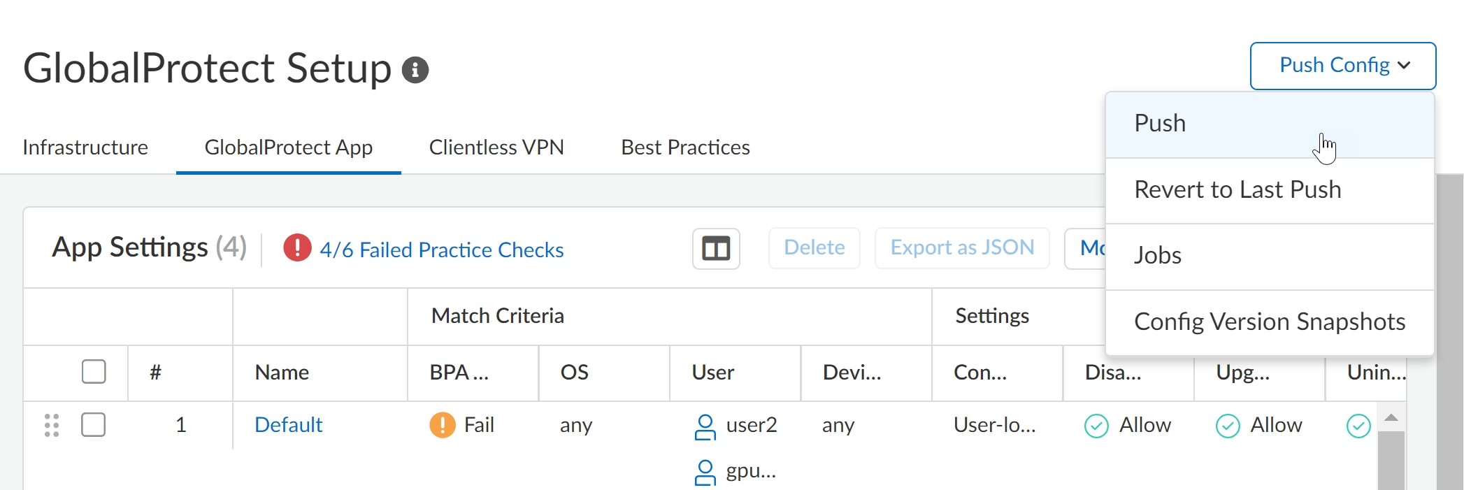This screenshot has height=490, width=1464.
Task: Click the user2 person icon
Action: coord(705,426)
